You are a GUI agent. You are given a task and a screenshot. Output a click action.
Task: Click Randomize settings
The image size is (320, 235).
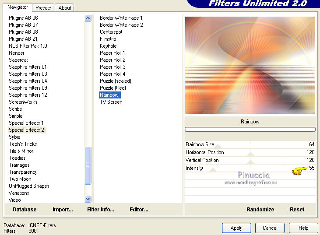point(260,210)
